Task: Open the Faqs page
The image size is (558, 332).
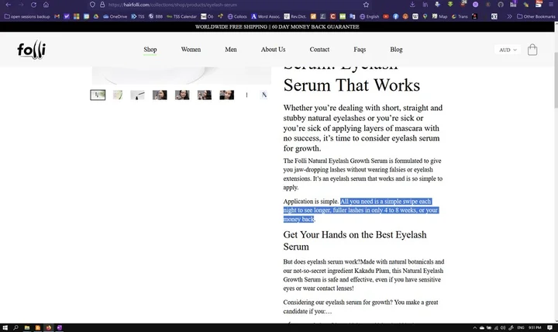Action: click(360, 50)
